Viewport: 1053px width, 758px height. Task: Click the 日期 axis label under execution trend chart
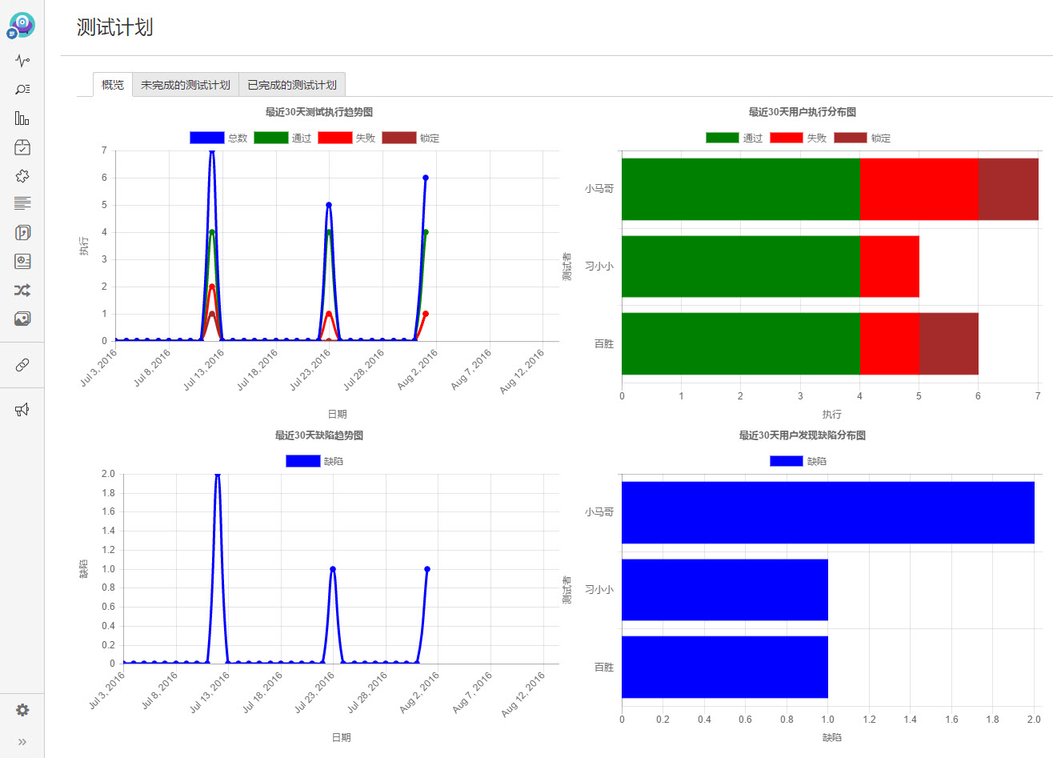pos(337,414)
